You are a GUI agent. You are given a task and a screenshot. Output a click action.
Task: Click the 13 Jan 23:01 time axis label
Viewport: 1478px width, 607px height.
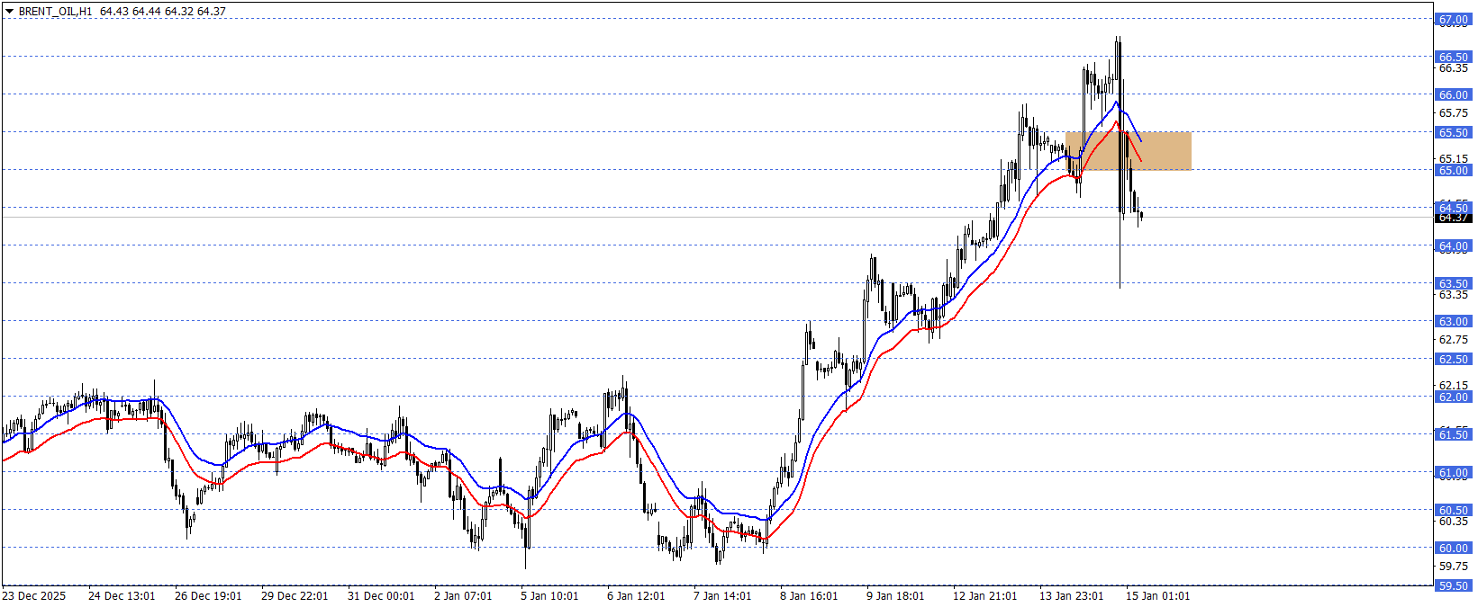point(1072,596)
